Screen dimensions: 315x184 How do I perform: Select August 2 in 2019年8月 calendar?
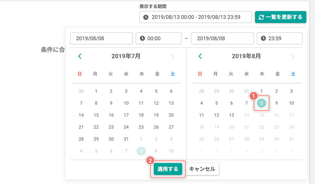point(276,91)
